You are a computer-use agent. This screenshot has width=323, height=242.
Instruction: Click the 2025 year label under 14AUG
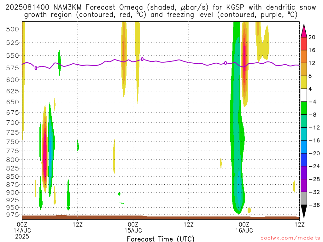pyautogui.click(x=22, y=236)
